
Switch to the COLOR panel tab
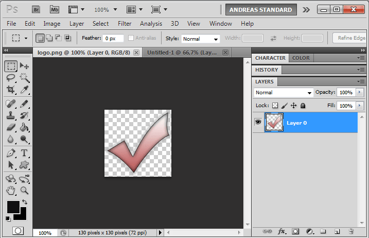tap(301, 58)
